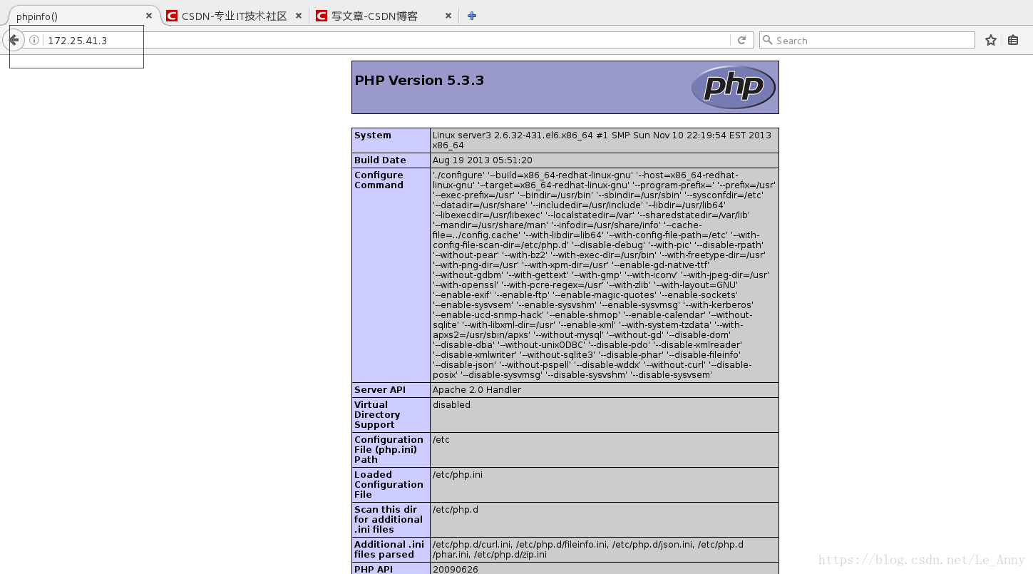Click the 20090626 value
Screen dimensions: 1033x574
click(x=456, y=570)
